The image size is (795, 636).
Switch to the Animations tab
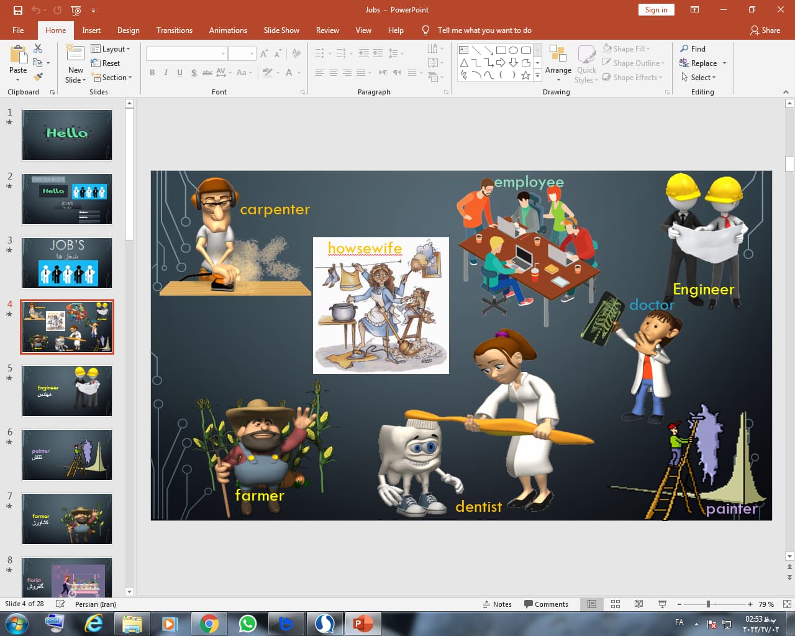pos(228,30)
